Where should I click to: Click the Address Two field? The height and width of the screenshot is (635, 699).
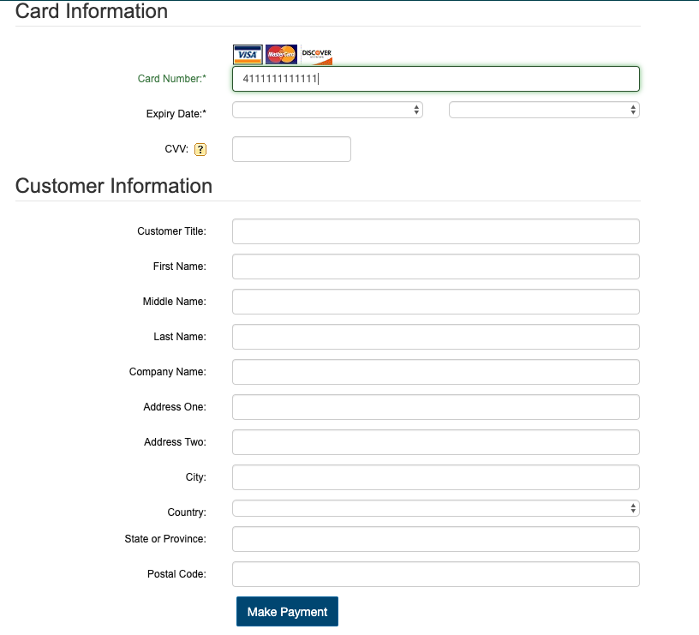click(435, 442)
